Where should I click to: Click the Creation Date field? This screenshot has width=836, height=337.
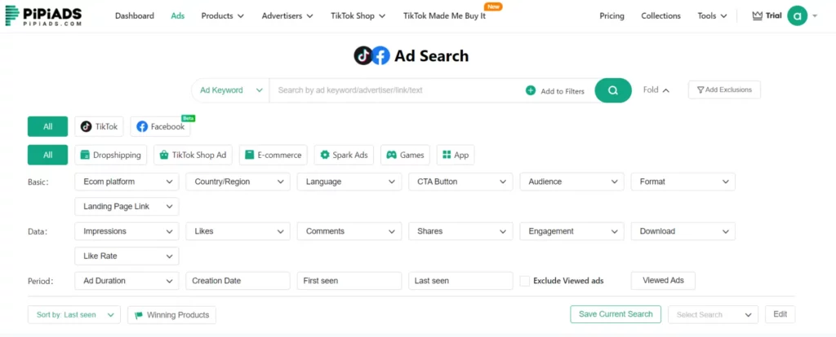(x=238, y=281)
